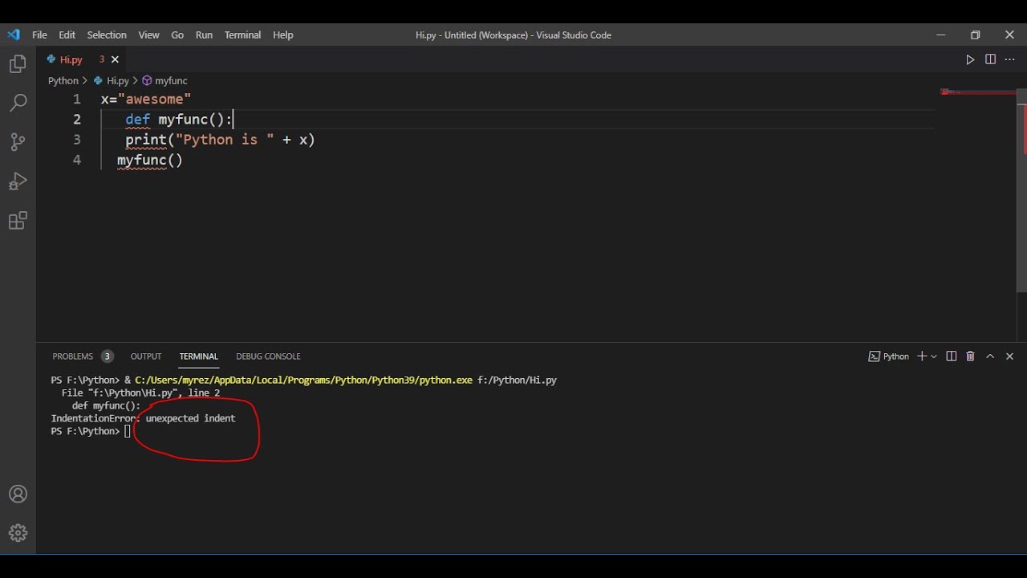Open the File menu
1027x578 pixels.
(39, 35)
